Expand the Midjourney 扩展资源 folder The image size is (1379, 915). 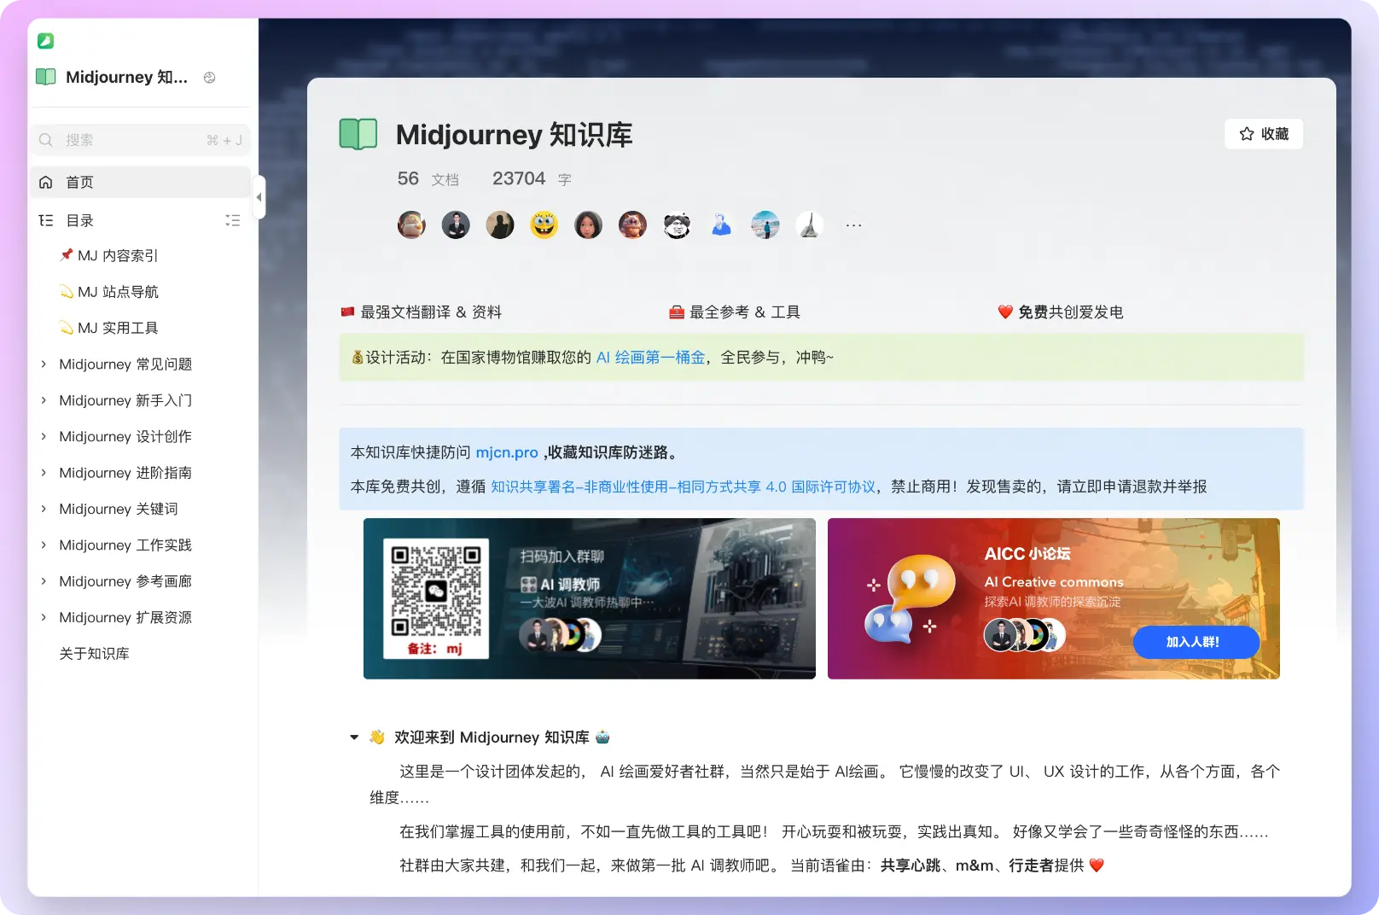coord(44,617)
